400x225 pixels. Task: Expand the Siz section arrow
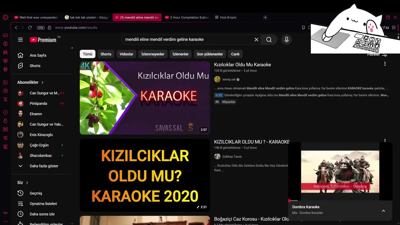pyautogui.click(x=27, y=182)
